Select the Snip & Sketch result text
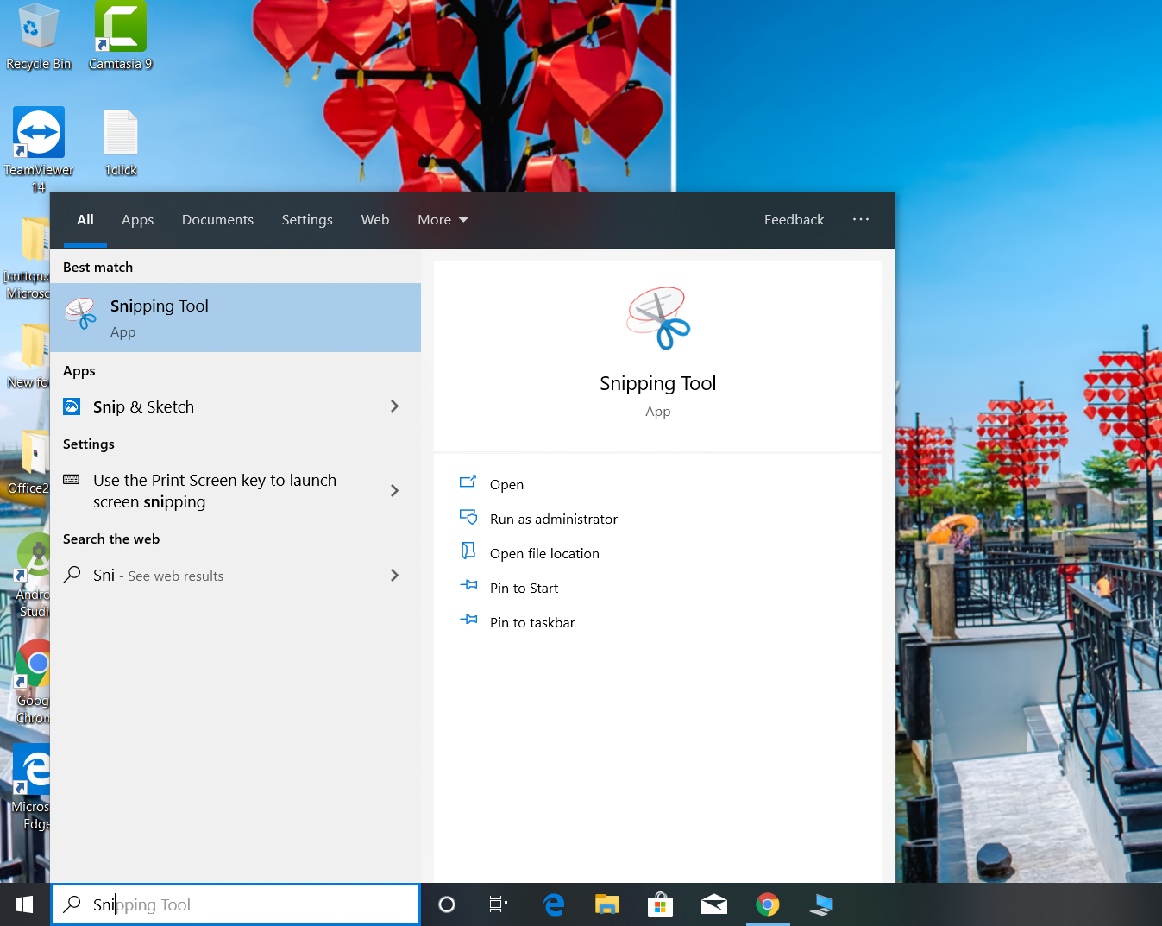 click(143, 406)
